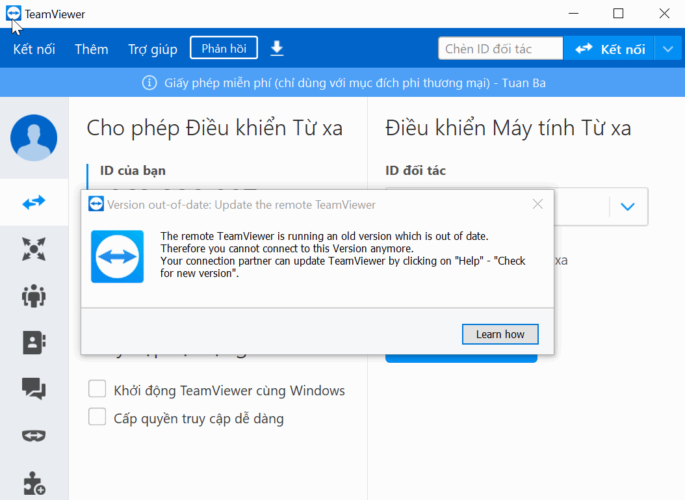Image resolution: width=685 pixels, height=500 pixels.
Task: Close the Version out-of-date dialog
Action: [x=537, y=204]
